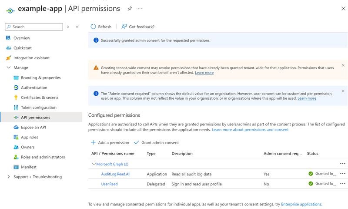The width and height of the screenshot is (348, 209).
Task: Open more options for User.Read row
Action: [343, 183]
